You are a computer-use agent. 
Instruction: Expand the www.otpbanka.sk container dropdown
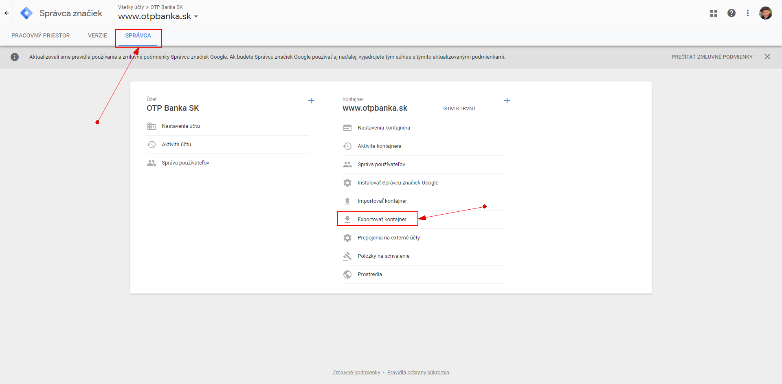tap(196, 17)
